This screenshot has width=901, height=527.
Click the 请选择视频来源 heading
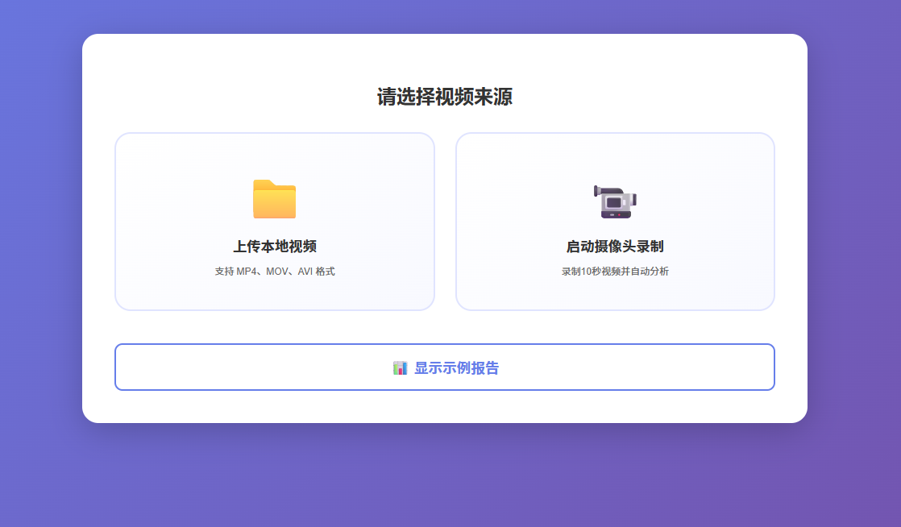[x=444, y=97]
